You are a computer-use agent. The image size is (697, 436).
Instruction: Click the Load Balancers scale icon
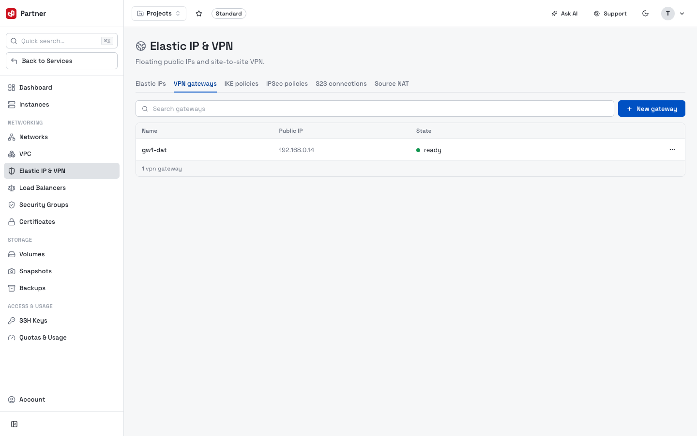tap(12, 188)
